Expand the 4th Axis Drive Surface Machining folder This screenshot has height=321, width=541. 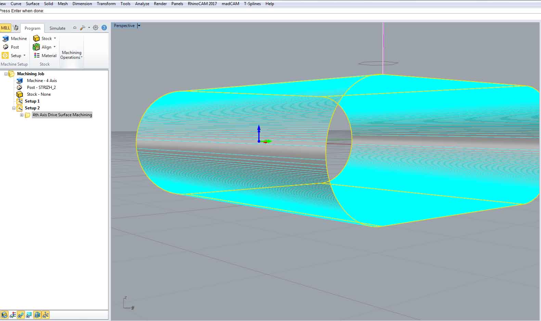point(22,115)
